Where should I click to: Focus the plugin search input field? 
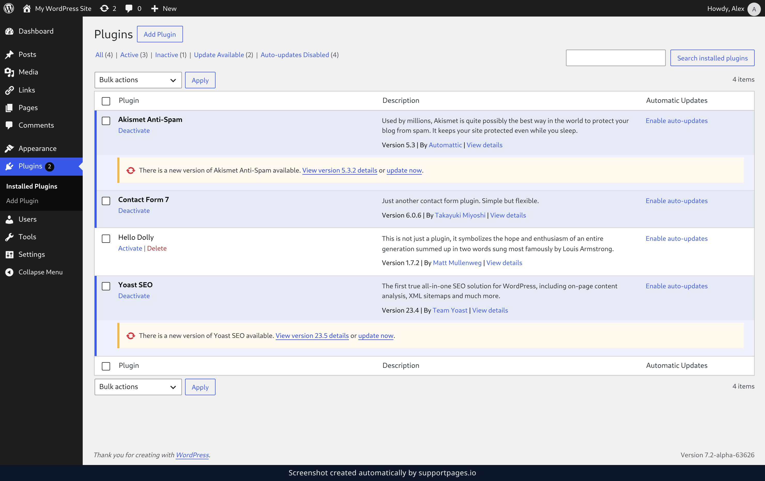tap(616, 58)
